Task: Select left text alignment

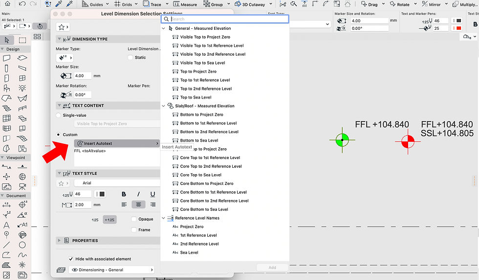Action: point(124,204)
